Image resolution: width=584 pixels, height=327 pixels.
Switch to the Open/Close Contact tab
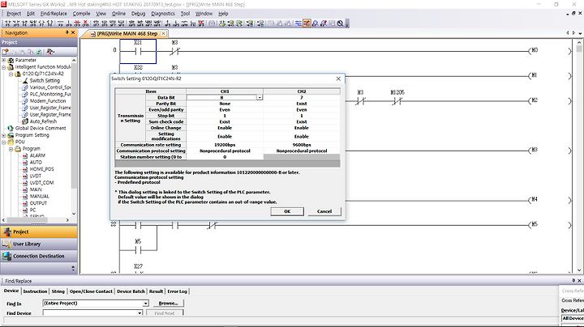click(x=91, y=291)
